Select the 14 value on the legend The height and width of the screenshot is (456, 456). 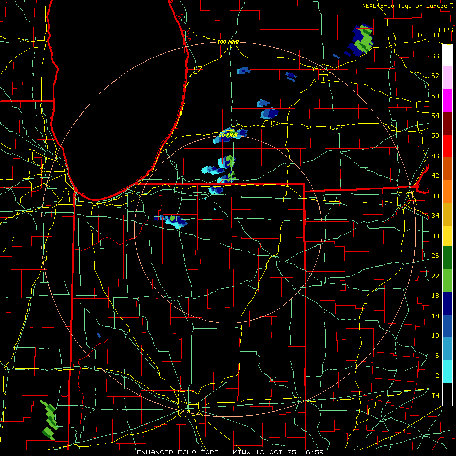tap(435, 316)
